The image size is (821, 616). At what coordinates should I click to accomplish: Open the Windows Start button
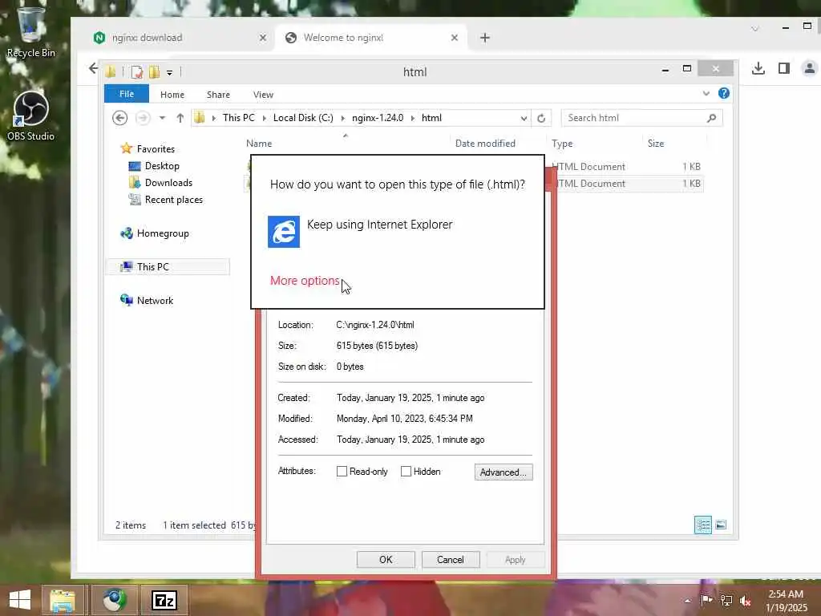tap(20, 600)
